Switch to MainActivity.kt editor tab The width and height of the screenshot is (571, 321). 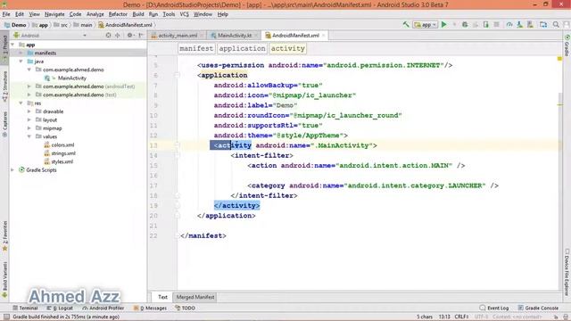234,36
